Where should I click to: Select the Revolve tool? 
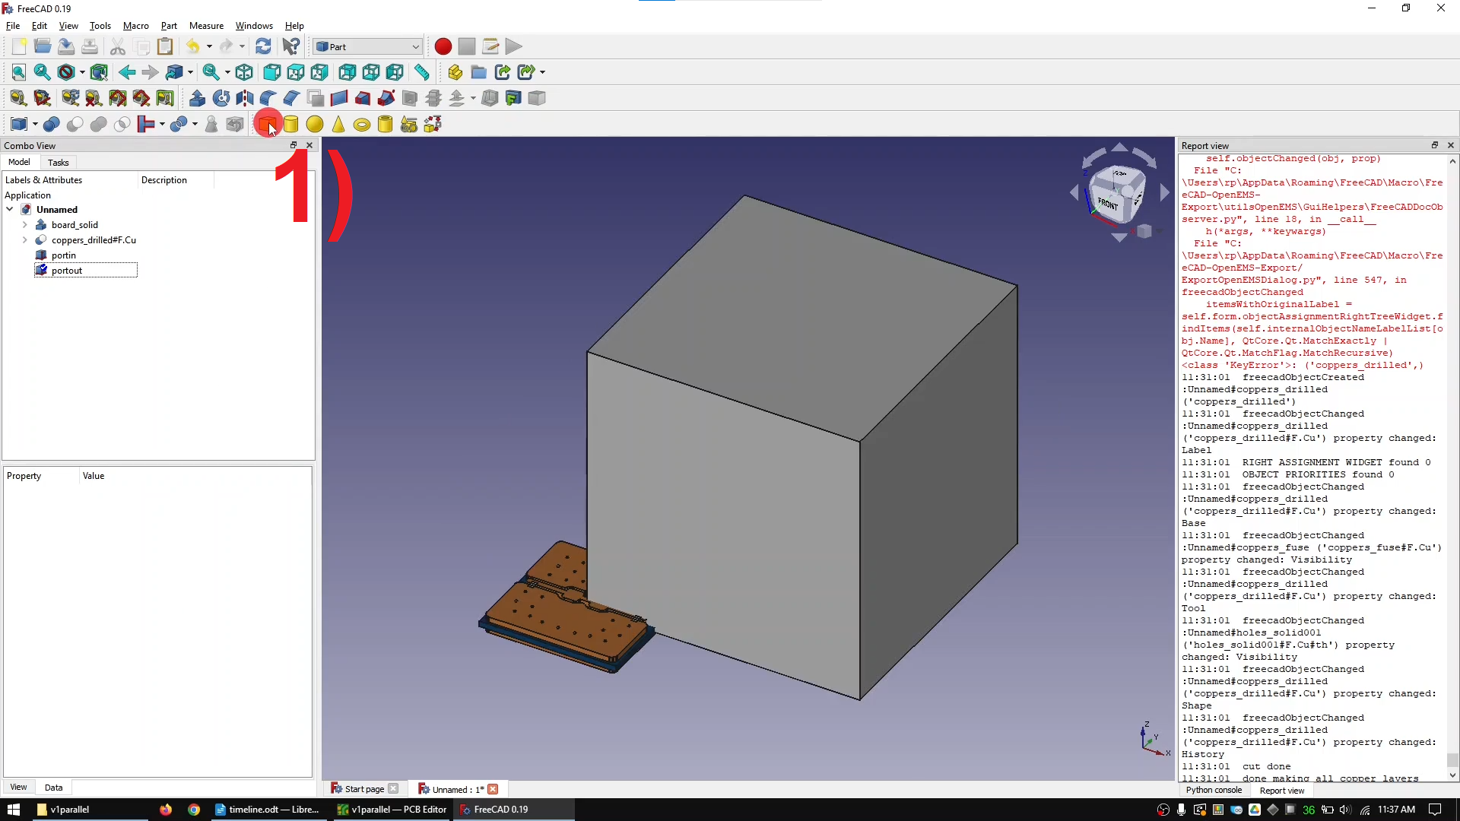pyautogui.click(x=220, y=97)
